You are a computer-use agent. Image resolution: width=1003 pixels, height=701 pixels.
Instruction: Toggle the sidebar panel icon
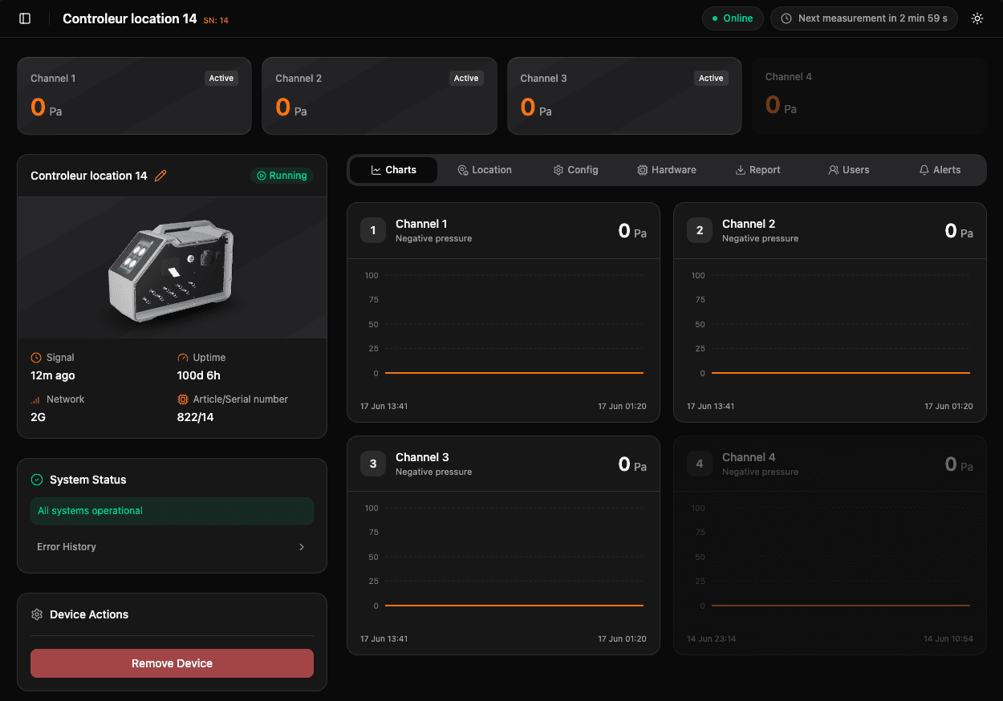[x=25, y=18]
